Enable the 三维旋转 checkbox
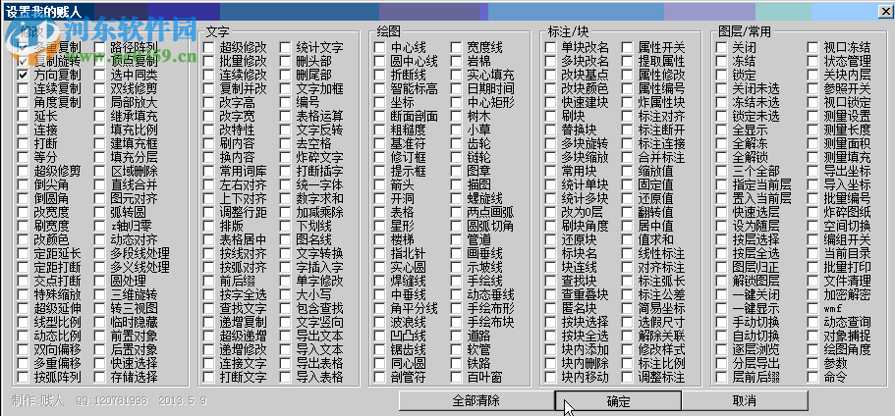Screen dimensions: 895x416 click(100, 294)
